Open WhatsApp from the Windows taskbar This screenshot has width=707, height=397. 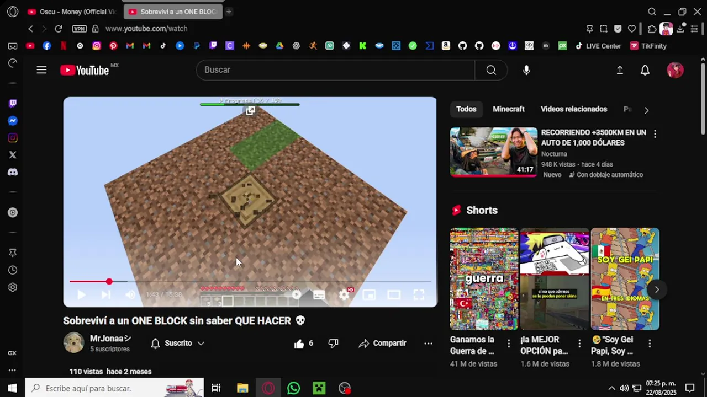click(x=293, y=388)
